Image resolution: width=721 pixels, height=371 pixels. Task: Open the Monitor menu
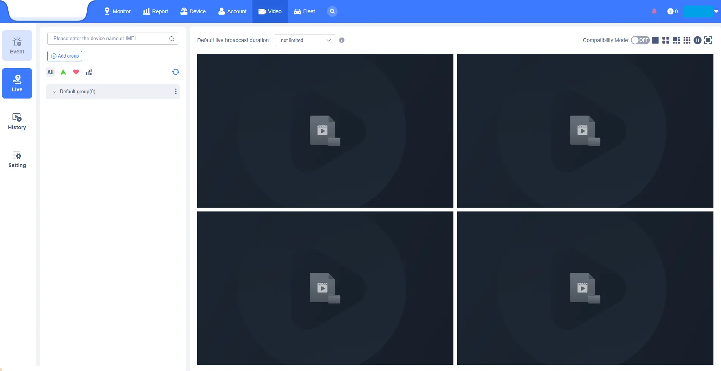click(117, 11)
